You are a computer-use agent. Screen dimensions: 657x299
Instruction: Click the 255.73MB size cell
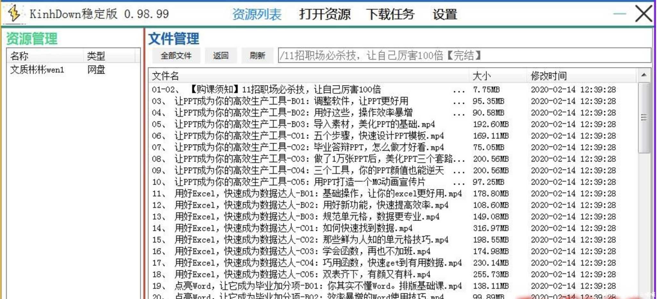tap(491, 274)
